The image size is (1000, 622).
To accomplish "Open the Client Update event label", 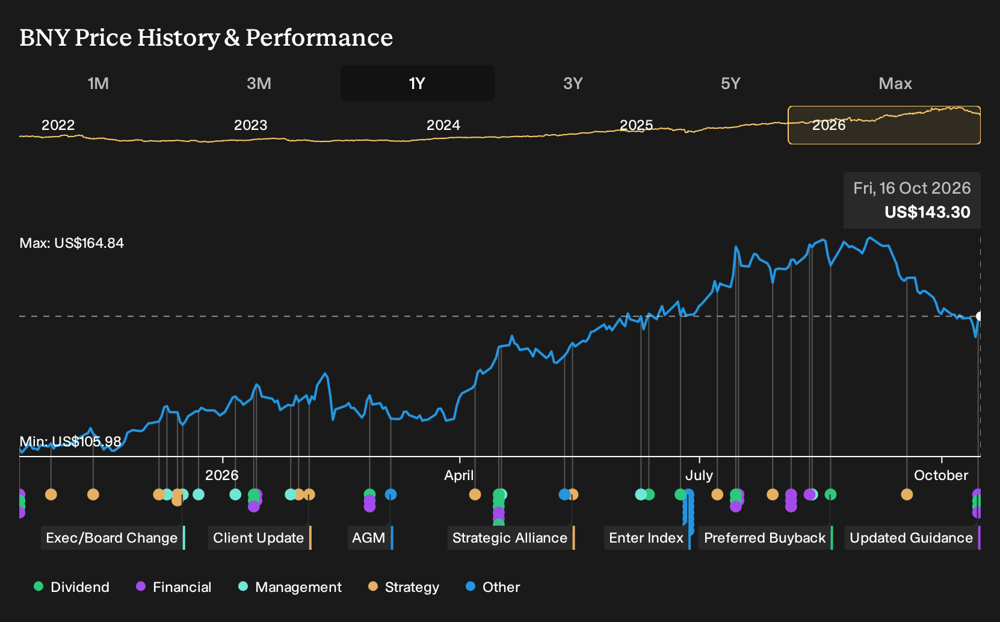I will [259, 538].
